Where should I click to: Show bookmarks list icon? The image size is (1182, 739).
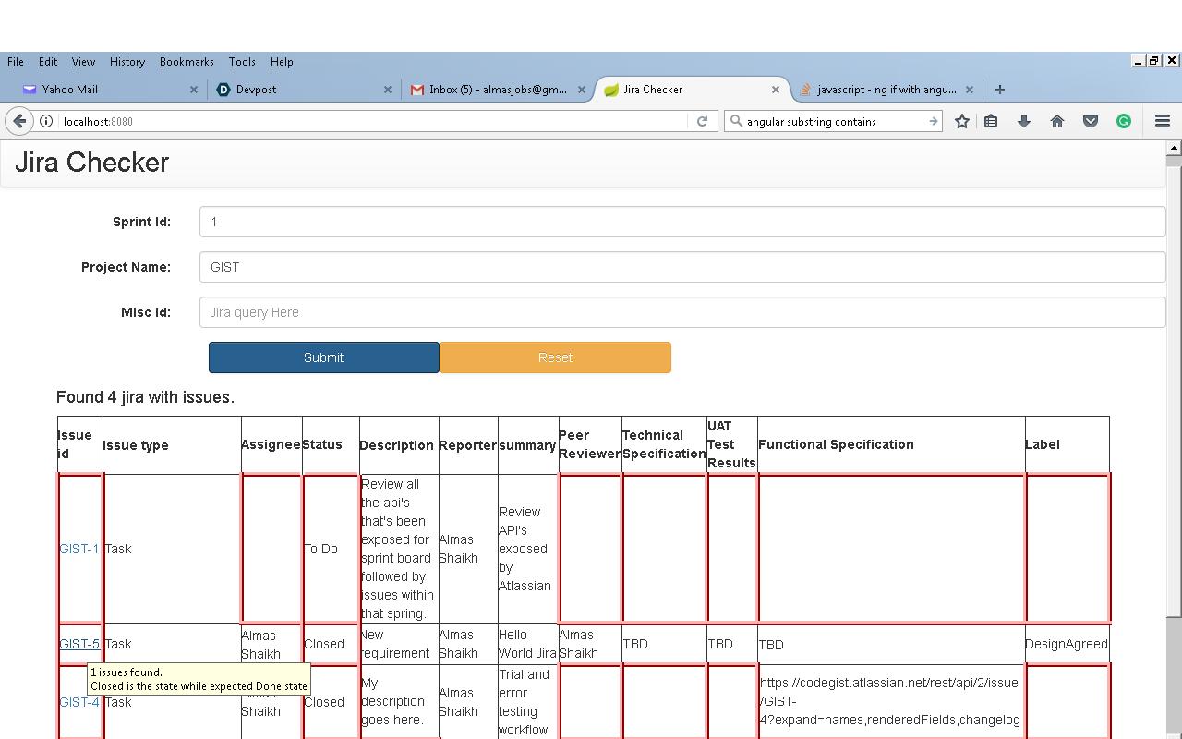coord(991,121)
